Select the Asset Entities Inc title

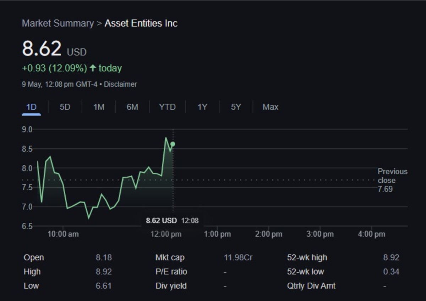pos(141,23)
